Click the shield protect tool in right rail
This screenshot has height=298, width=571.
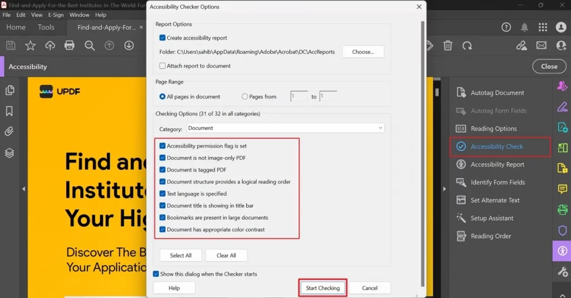(562, 230)
